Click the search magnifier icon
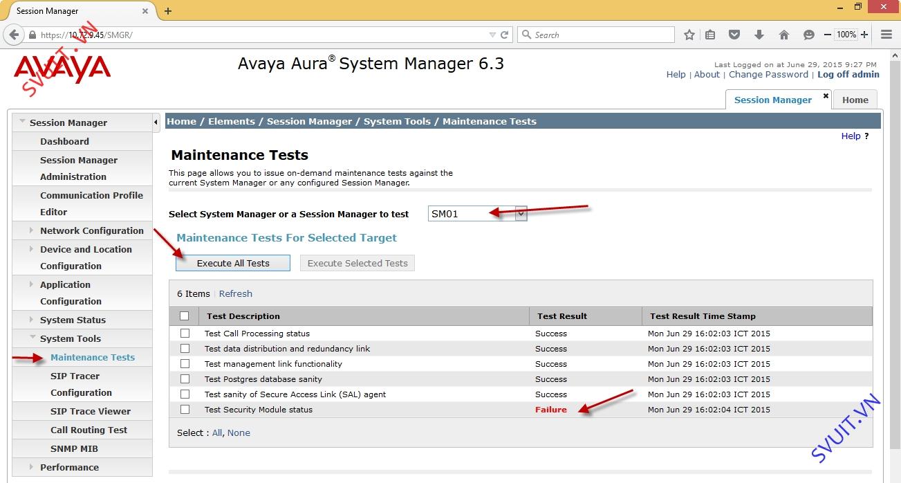This screenshot has width=901, height=483. [x=527, y=35]
